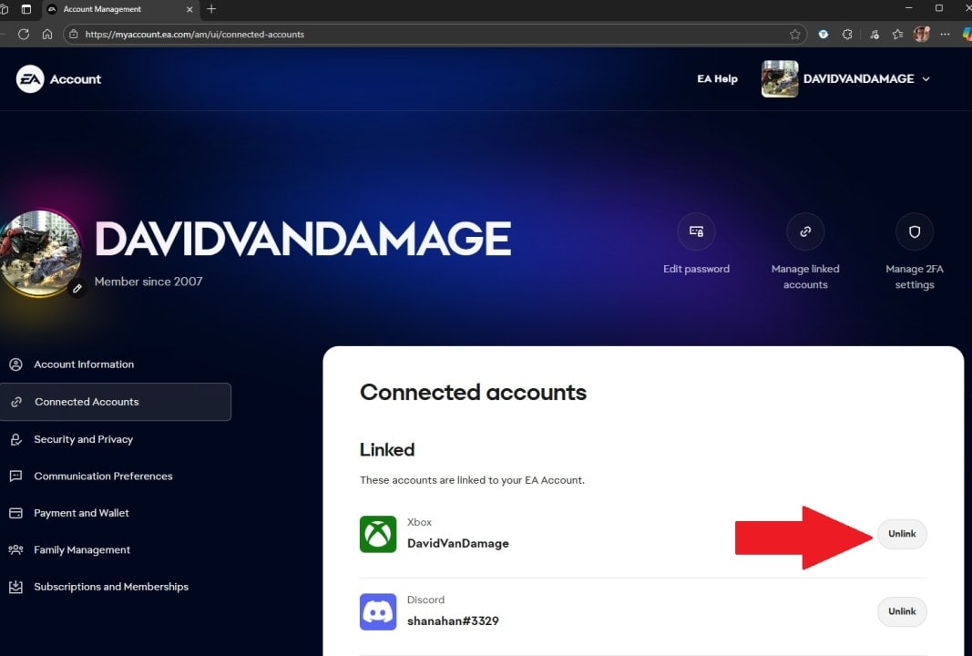Click the EA Account logo
The height and width of the screenshot is (656, 972).
pyautogui.click(x=28, y=78)
